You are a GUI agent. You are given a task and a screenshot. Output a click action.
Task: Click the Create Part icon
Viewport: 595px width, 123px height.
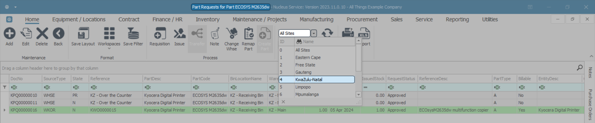pos(265,33)
